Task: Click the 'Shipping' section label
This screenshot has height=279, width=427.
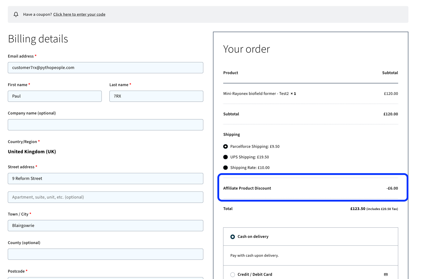Action: pyautogui.click(x=232, y=134)
